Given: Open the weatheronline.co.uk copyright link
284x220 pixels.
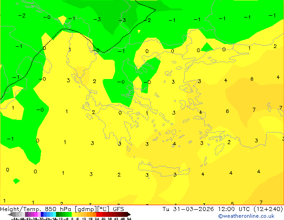Looking at the screenshot, I should [x=246, y=216].
